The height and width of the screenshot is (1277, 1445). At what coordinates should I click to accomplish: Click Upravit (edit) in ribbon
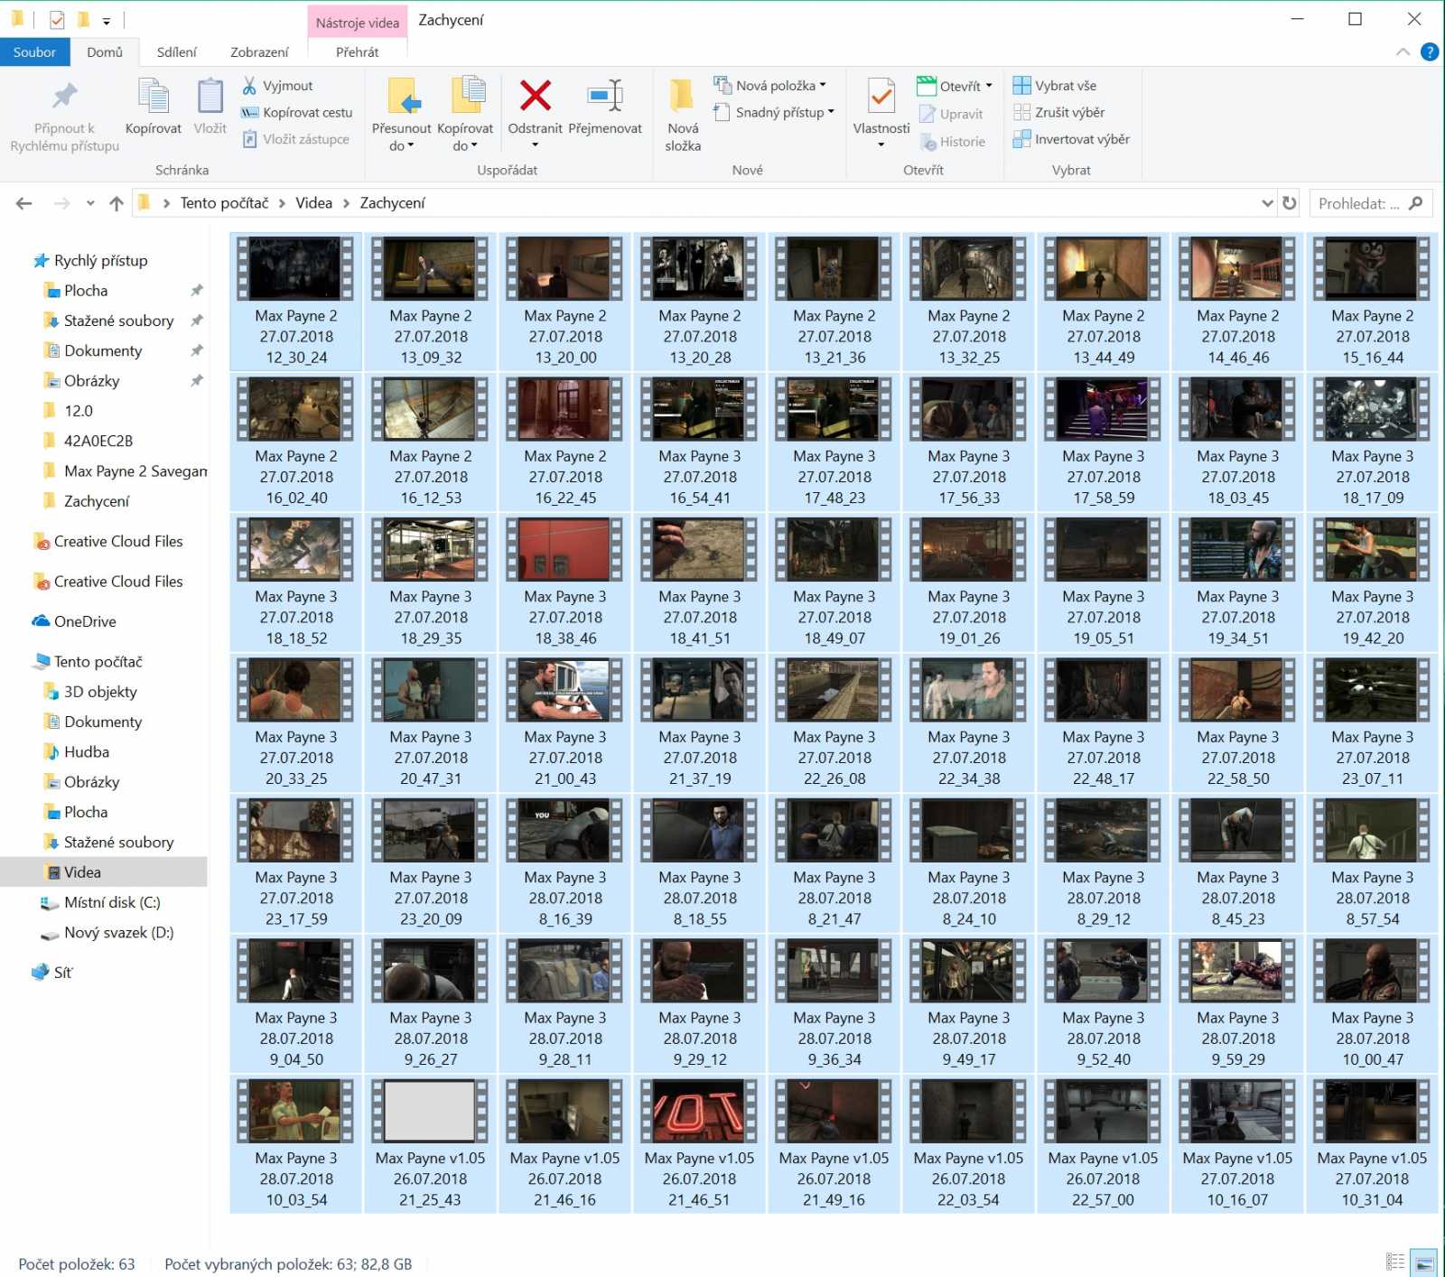(x=950, y=114)
